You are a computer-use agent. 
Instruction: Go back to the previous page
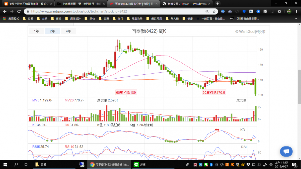[5, 12]
